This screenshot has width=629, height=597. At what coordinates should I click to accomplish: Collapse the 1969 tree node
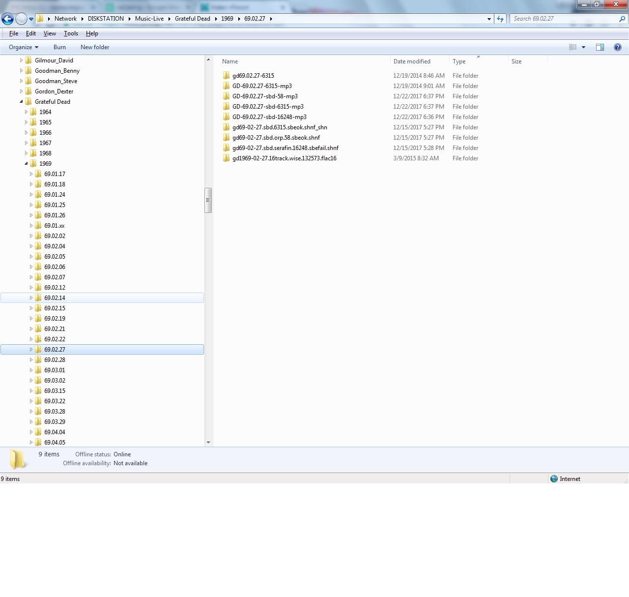[x=26, y=164]
